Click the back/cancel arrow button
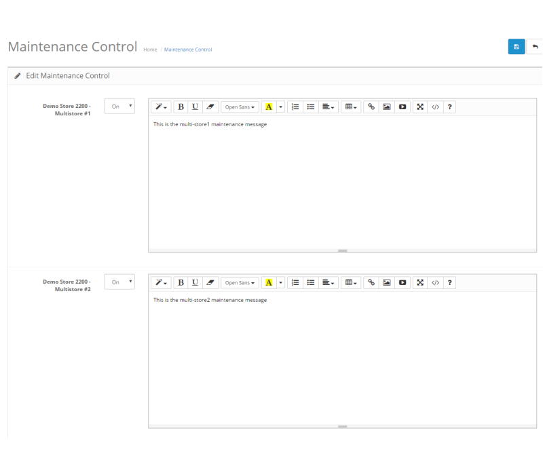543x475 pixels. click(x=535, y=47)
